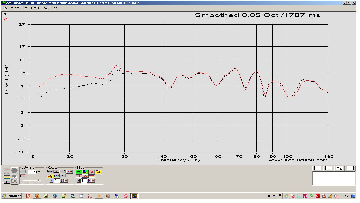
Task: Click the 19:50 taskbar clock
Action: [346, 196]
